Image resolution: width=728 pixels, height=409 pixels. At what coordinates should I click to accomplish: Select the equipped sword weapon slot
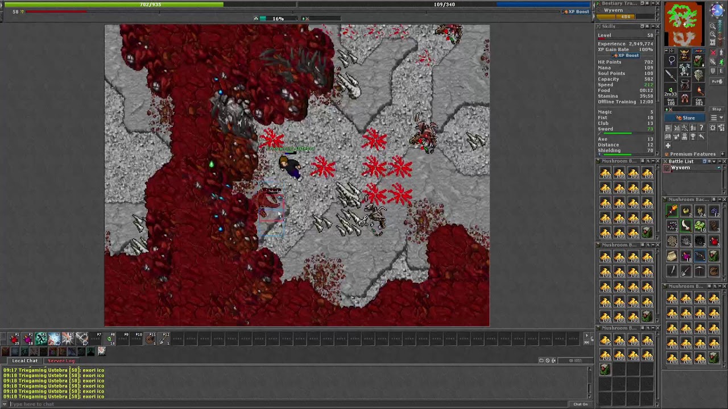pos(671,75)
